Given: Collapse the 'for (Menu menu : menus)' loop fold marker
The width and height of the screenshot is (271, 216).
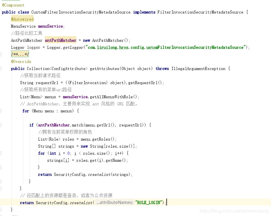Looking at the screenshot, I should 1,111.
